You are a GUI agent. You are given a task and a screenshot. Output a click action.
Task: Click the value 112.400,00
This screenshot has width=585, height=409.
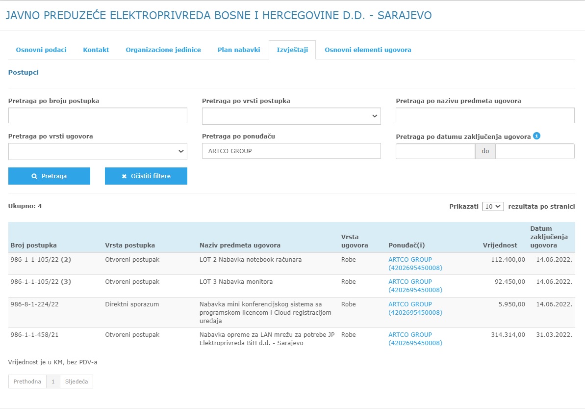pyautogui.click(x=508, y=260)
